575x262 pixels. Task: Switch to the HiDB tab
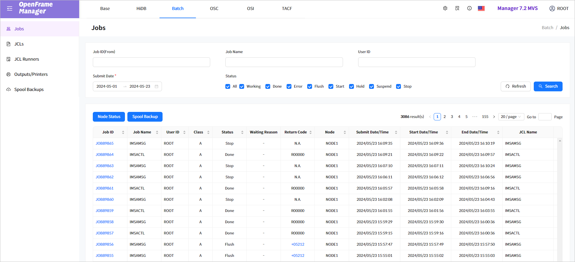coord(141,8)
